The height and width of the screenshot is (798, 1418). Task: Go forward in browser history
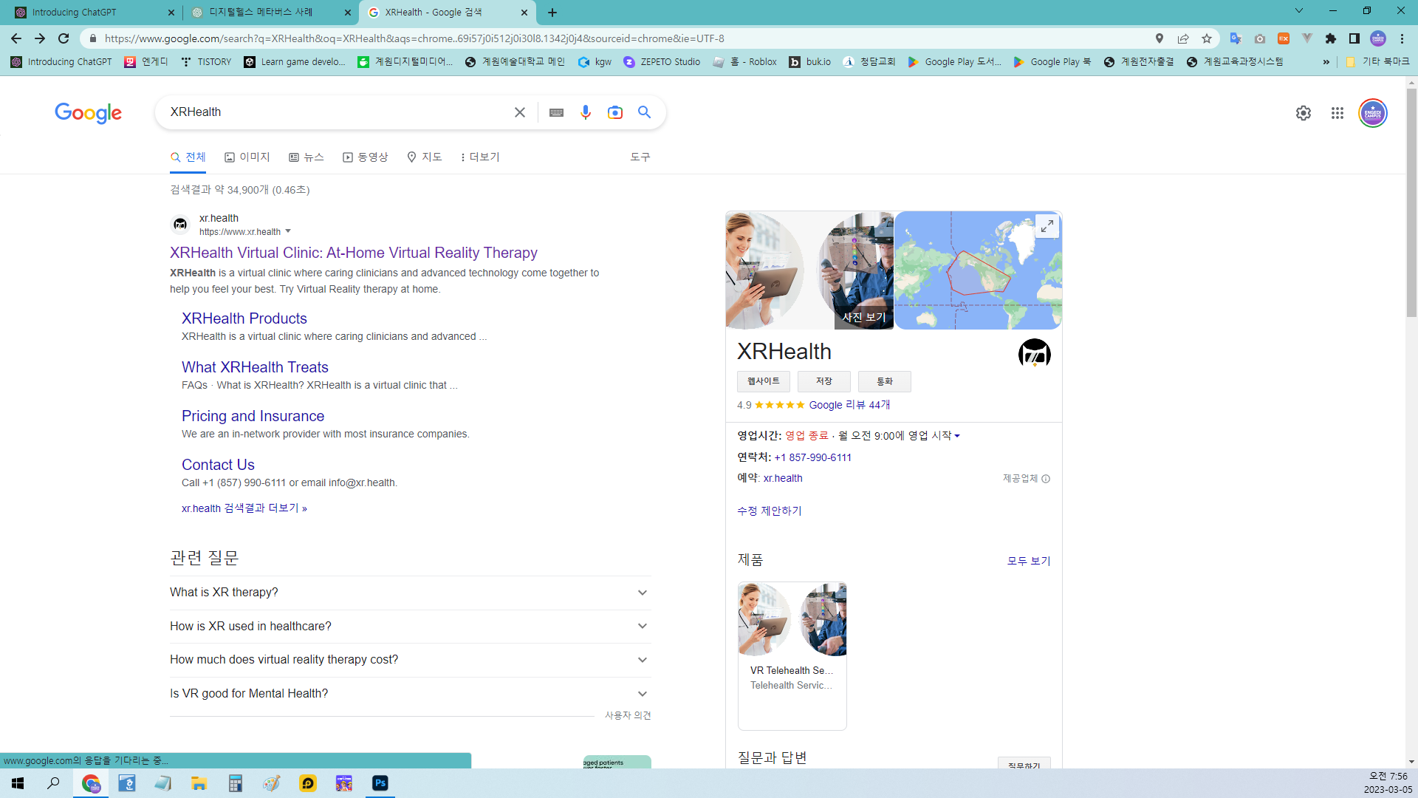pyautogui.click(x=40, y=38)
